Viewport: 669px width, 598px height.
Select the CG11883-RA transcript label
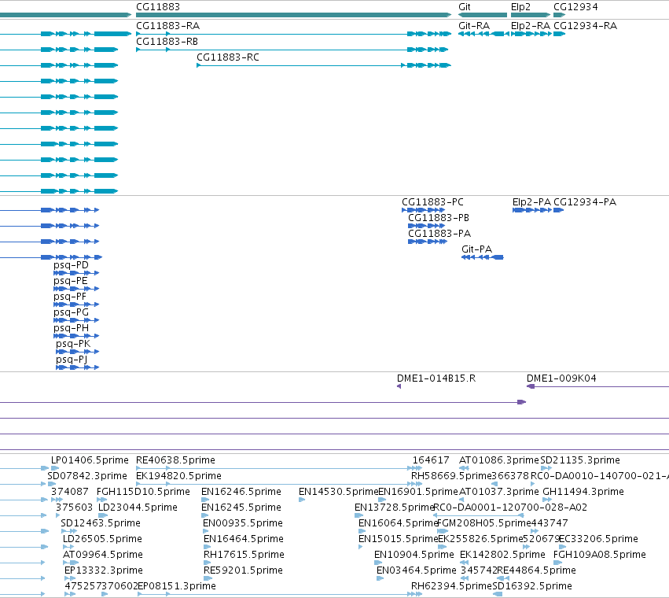167,26
